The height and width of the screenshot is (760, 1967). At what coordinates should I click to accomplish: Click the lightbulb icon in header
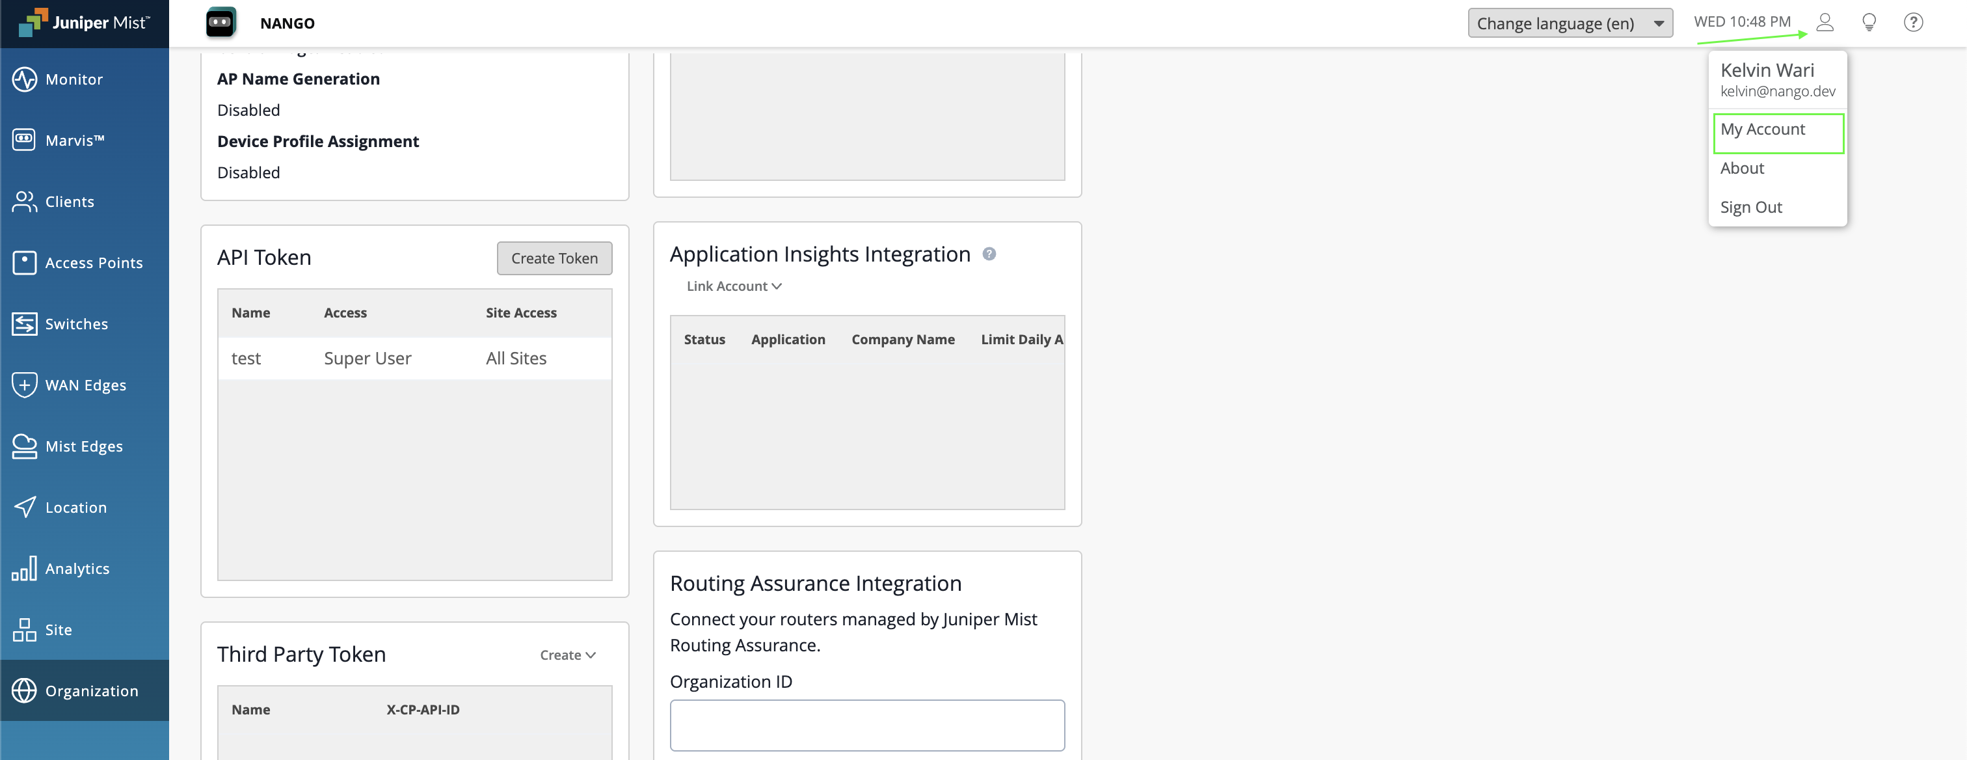(x=1869, y=22)
